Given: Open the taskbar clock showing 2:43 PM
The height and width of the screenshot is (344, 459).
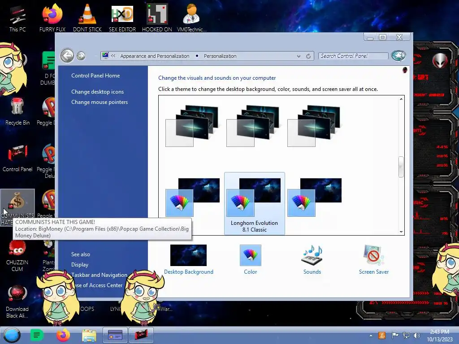Looking at the screenshot, I should 440,335.
